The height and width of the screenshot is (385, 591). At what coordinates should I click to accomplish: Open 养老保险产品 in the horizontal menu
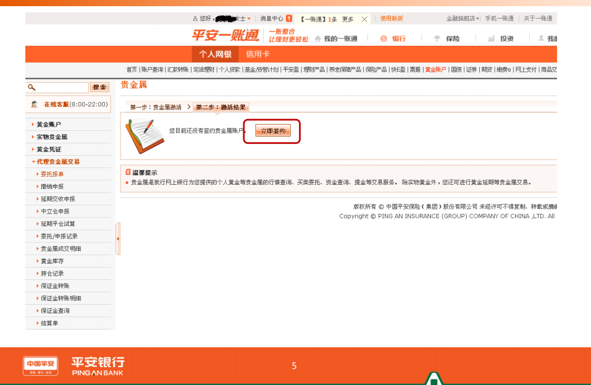pyautogui.click(x=345, y=69)
